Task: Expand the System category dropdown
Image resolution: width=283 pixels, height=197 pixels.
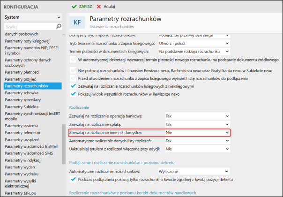Action: (59, 17)
